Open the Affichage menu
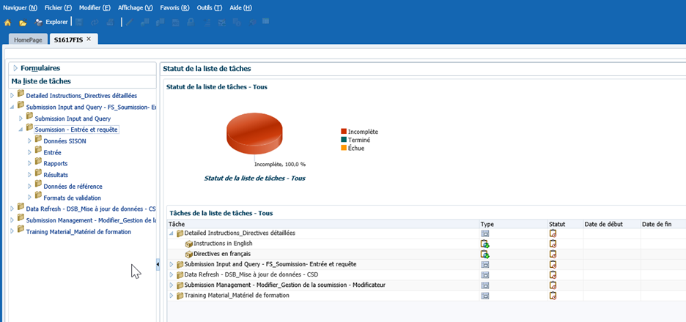The height and width of the screenshot is (322, 686). pos(135,7)
